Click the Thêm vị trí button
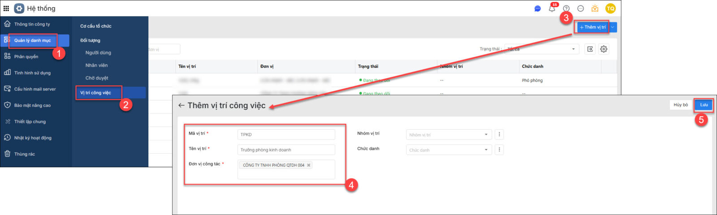The height and width of the screenshot is (215, 717). tap(592, 27)
